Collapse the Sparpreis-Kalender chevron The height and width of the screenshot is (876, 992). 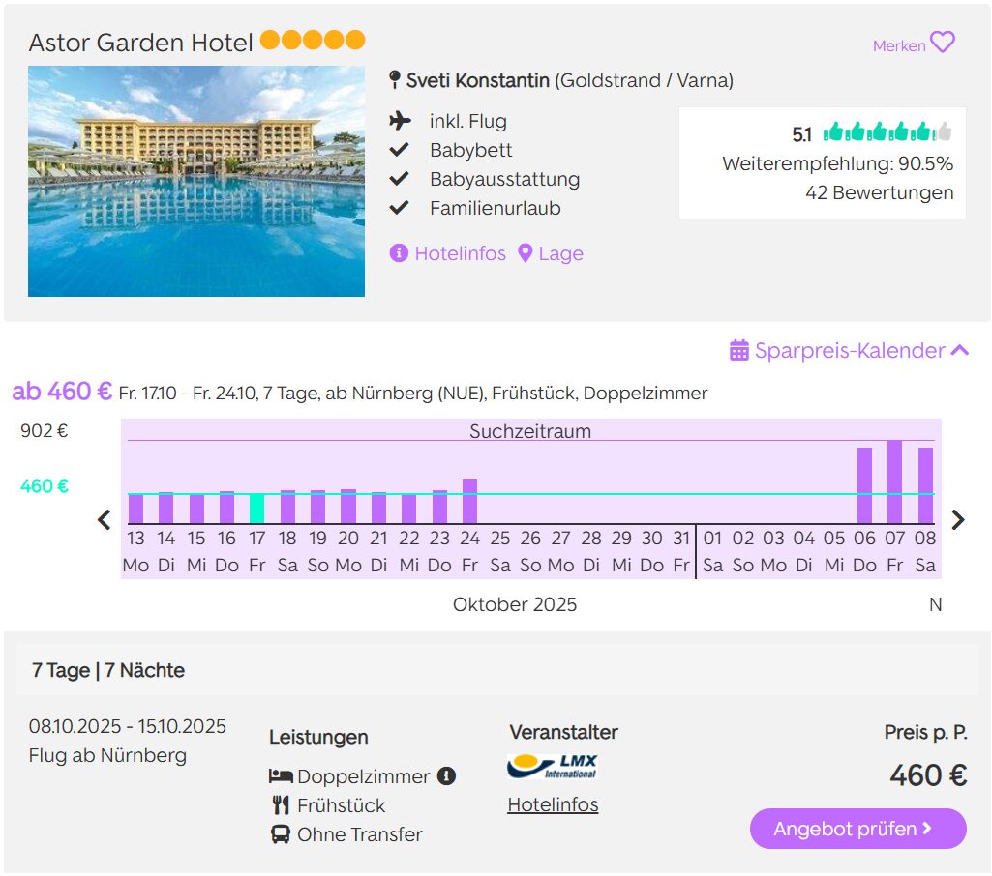(960, 350)
